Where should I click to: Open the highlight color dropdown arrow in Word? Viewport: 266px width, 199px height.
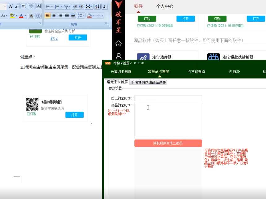[16, 16]
